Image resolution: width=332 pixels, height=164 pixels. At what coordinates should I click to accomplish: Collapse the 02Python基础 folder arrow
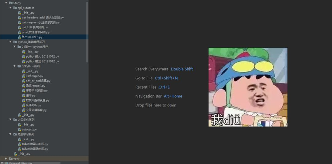(14, 66)
